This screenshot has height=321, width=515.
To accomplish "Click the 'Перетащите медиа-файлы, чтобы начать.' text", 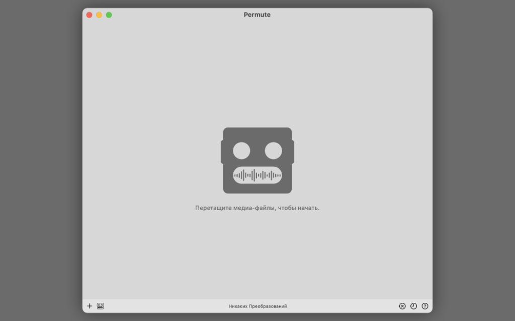I will (x=257, y=208).
